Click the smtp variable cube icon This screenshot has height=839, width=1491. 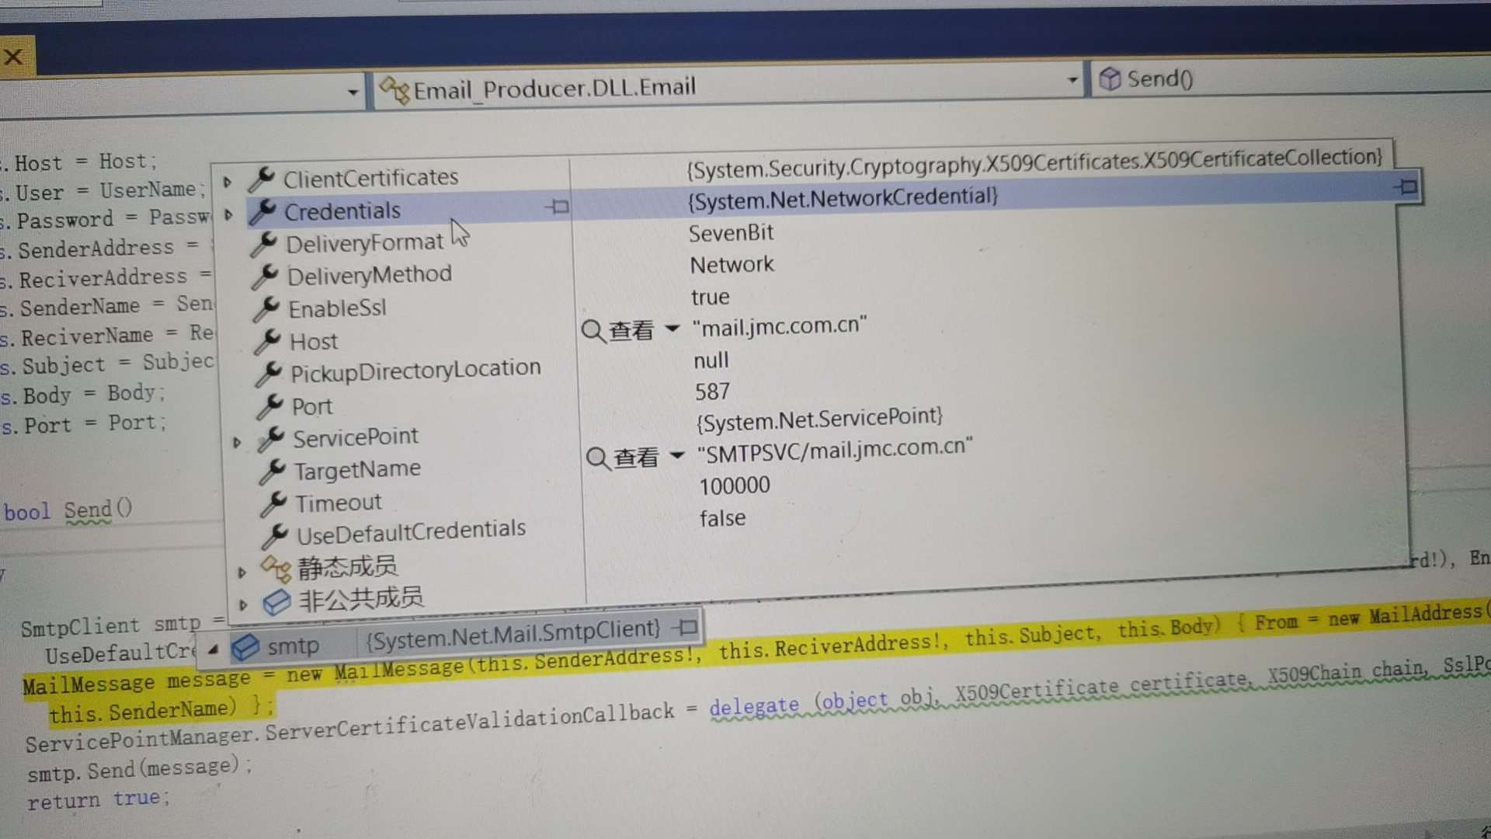point(246,647)
